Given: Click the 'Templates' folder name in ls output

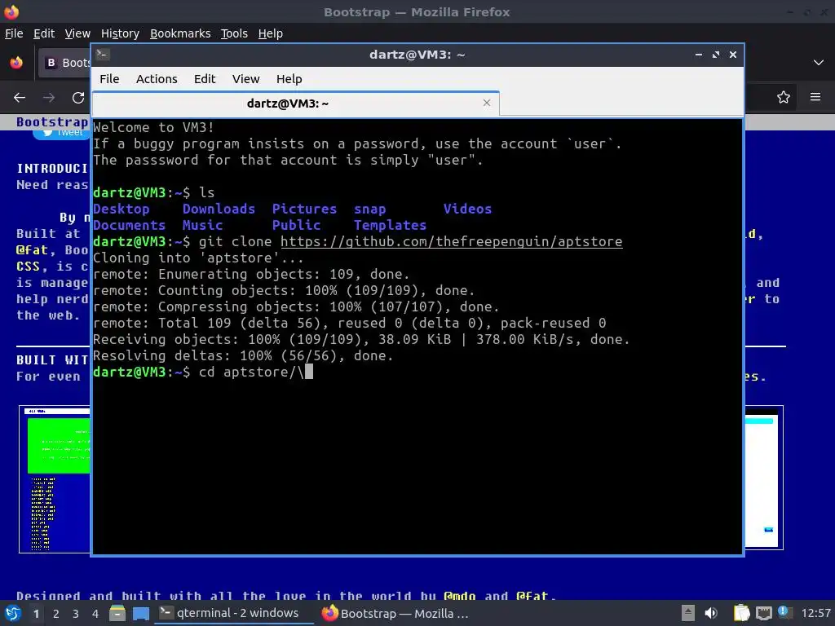Looking at the screenshot, I should pos(391,225).
